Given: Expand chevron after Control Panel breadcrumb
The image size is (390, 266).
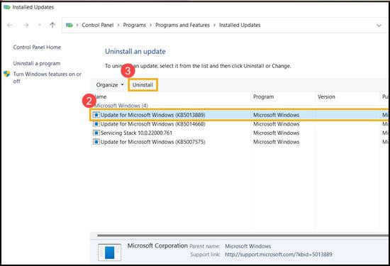Looking at the screenshot, I should [118, 25].
